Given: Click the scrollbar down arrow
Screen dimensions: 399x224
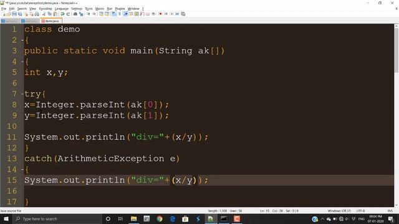Looking at the screenshot, I should pos(397,205).
